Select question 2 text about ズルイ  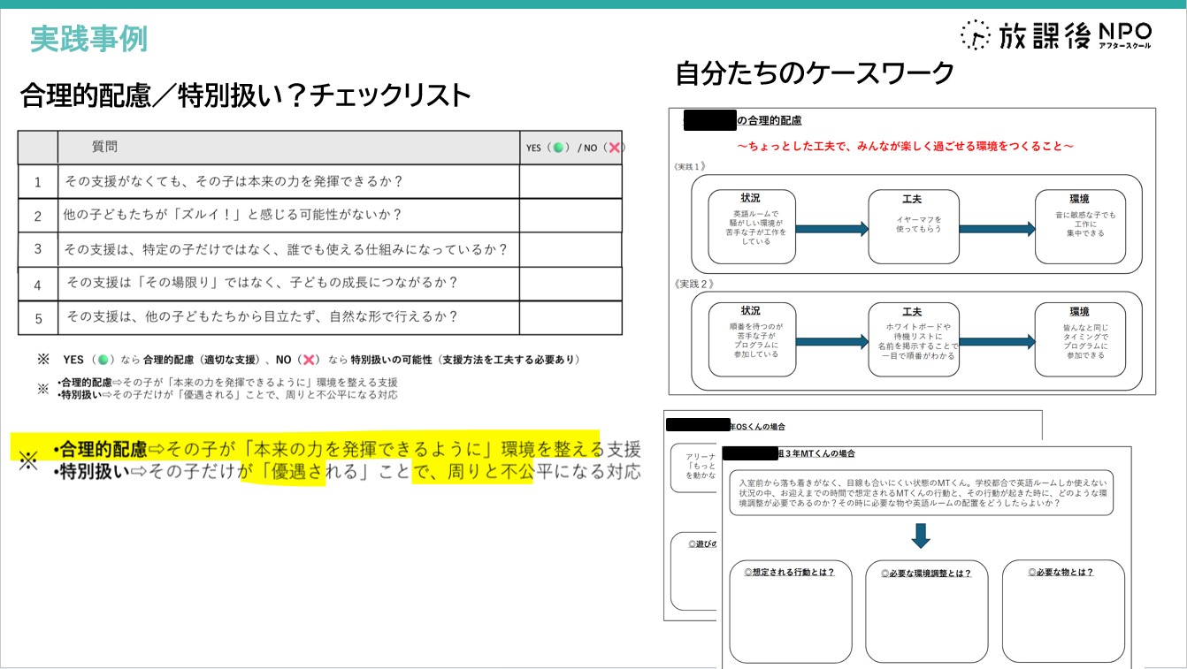tap(233, 215)
